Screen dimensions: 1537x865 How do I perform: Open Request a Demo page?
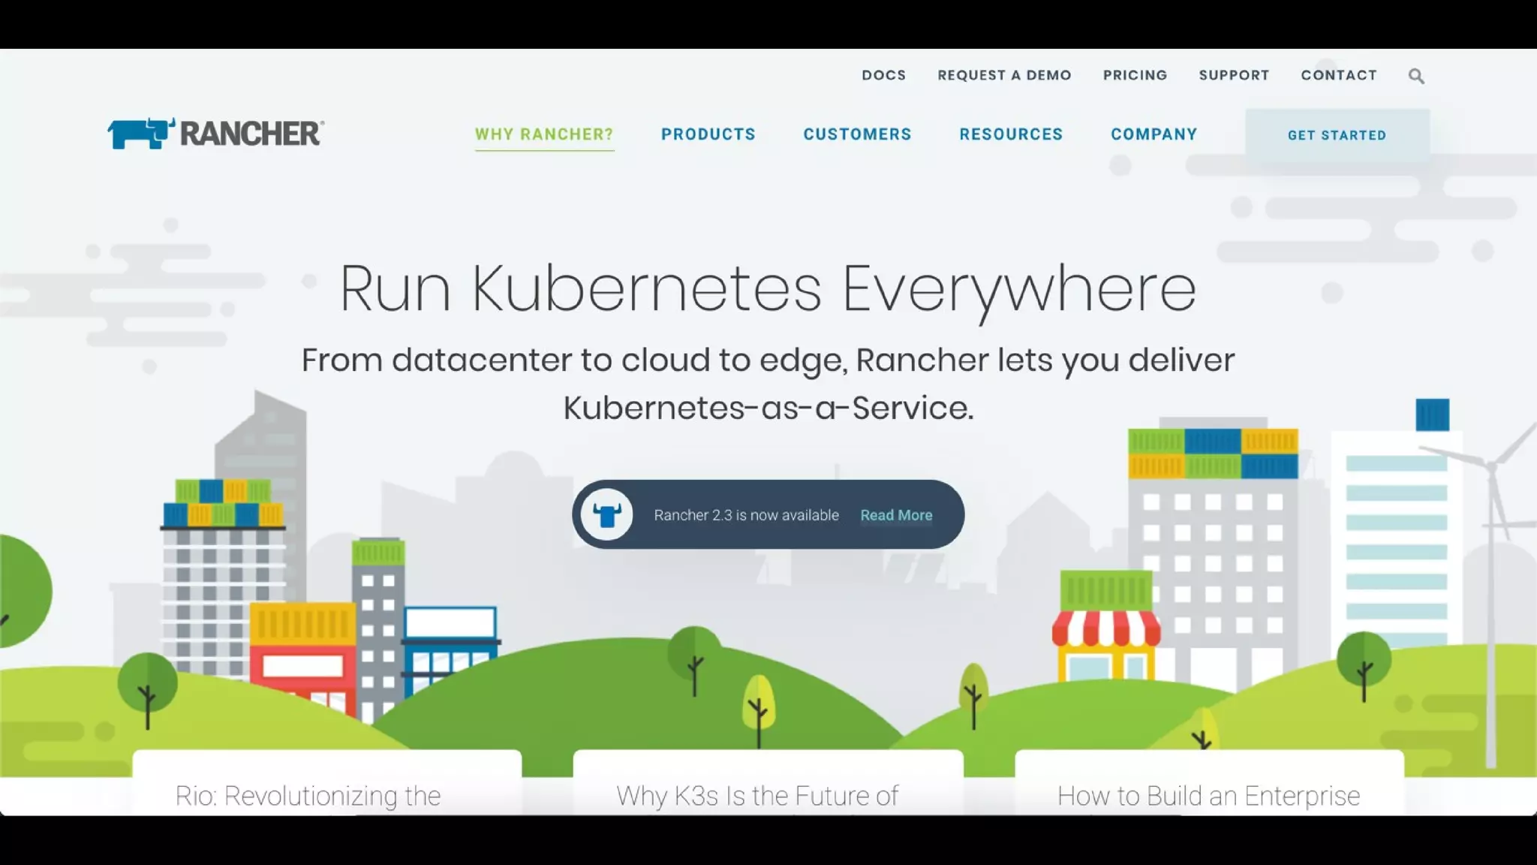pos(1004,75)
